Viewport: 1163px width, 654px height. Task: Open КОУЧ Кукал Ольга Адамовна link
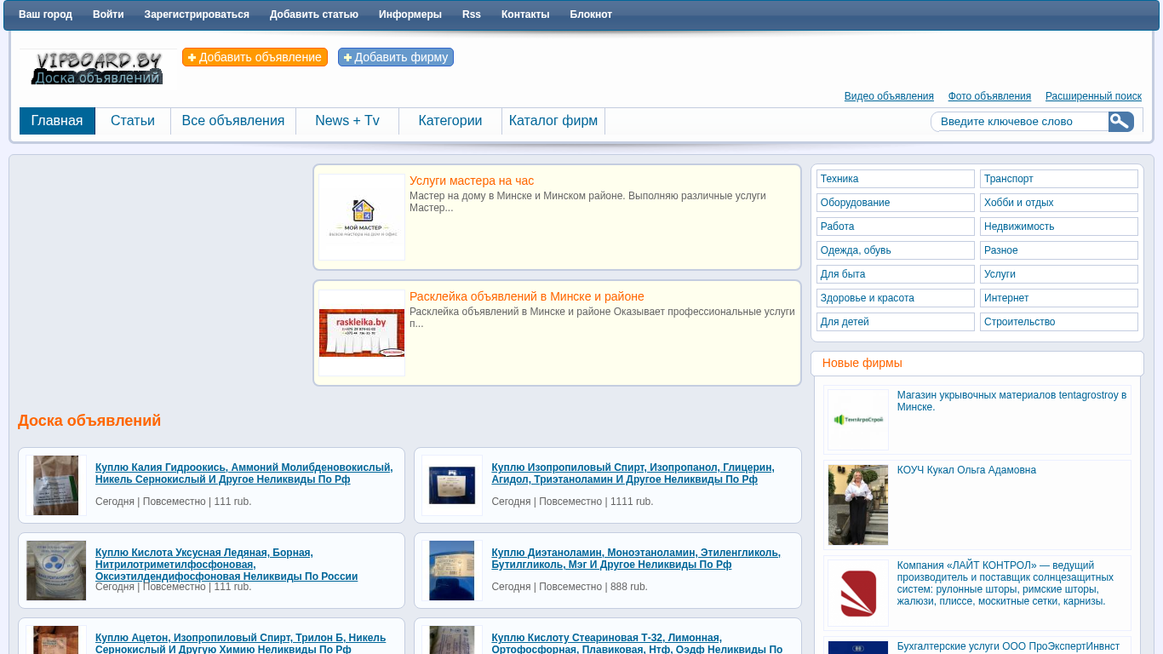tap(966, 470)
